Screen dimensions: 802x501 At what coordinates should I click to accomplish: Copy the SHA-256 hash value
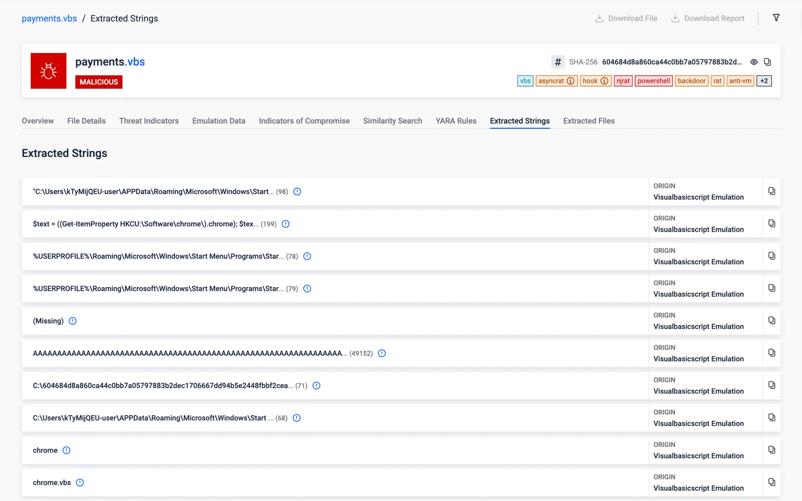[767, 62]
